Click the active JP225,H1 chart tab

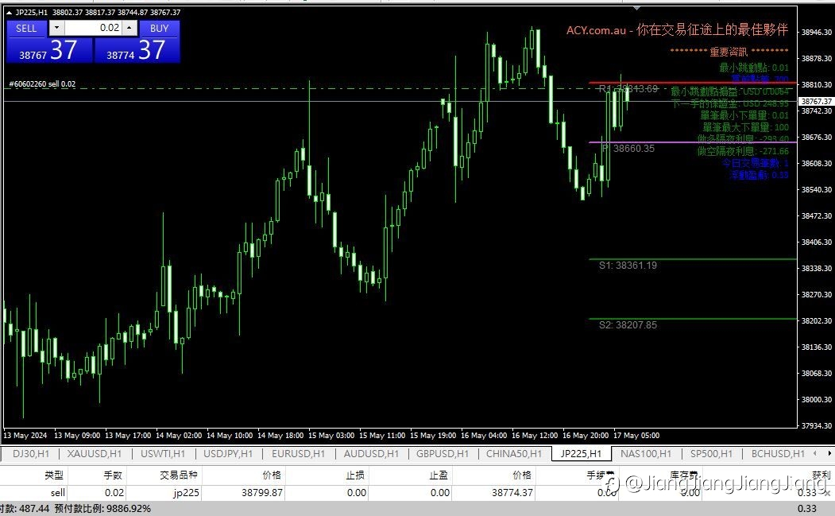pos(581,454)
